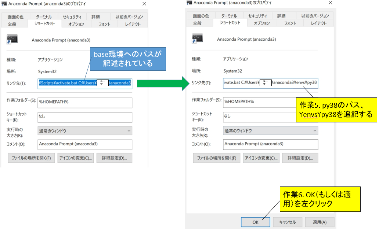This screenshot has width=379, height=229.
Task: Open the セキュリティ tab in left dialog
Action: click(72, 16)
